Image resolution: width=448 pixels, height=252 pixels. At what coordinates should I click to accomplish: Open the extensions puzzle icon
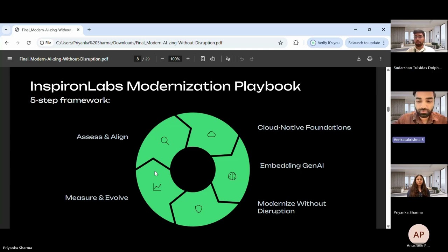pos(296,43)
